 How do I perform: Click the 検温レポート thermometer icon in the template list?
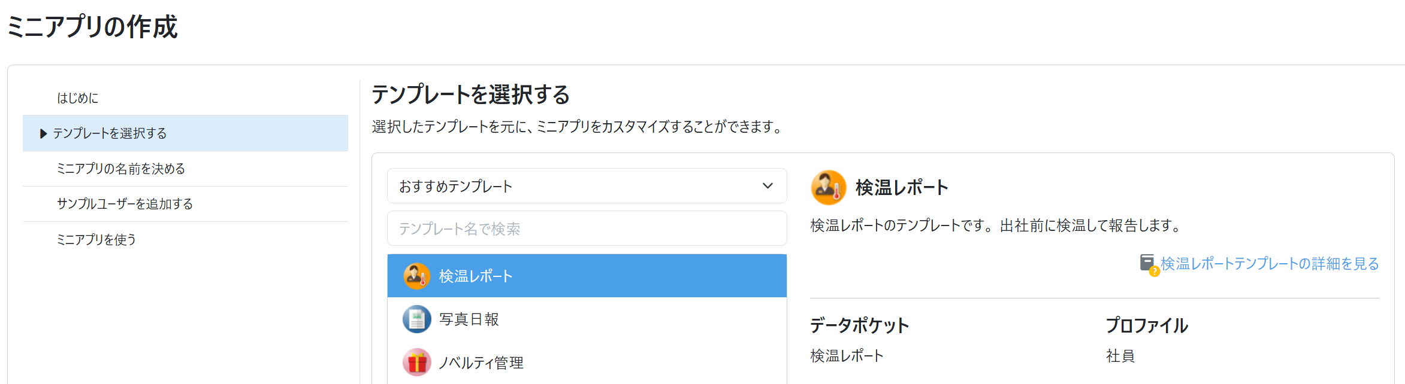[x=416, y=276]
